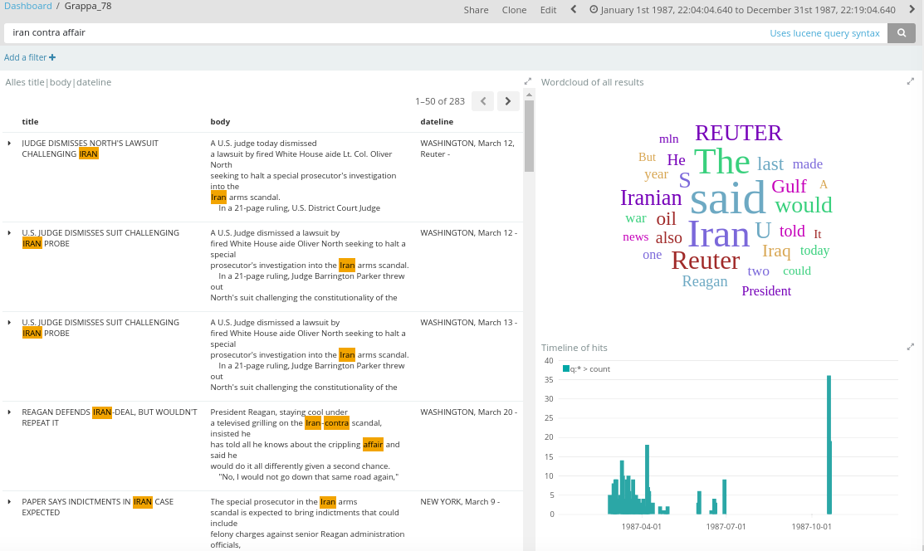Click the word 'would' in wordcloud
924x551 pixels.
pos(803,205)
